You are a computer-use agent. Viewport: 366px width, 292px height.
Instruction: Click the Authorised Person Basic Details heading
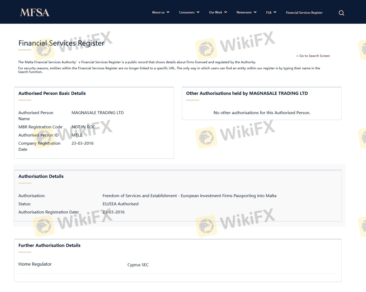pos(52,93)
